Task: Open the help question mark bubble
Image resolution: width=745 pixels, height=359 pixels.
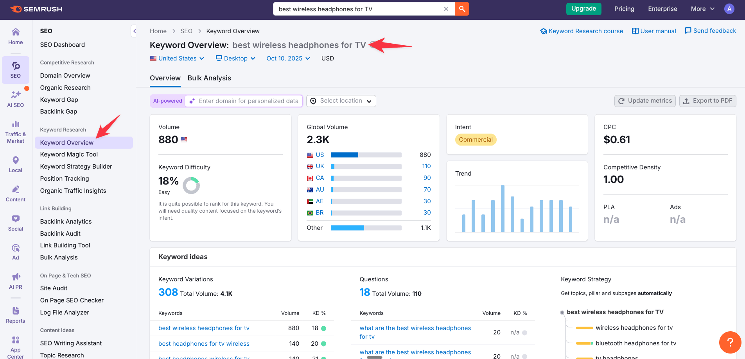Action: point(730,343)
